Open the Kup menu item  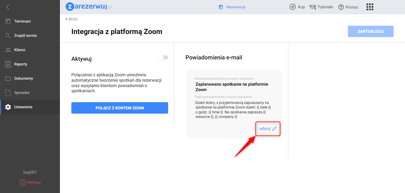[297, 7]
